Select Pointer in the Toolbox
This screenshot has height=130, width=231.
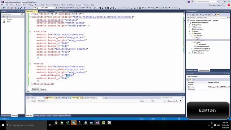click(x=9, y=19)
